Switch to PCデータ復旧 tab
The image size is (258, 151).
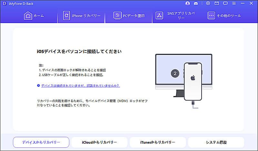129,16
